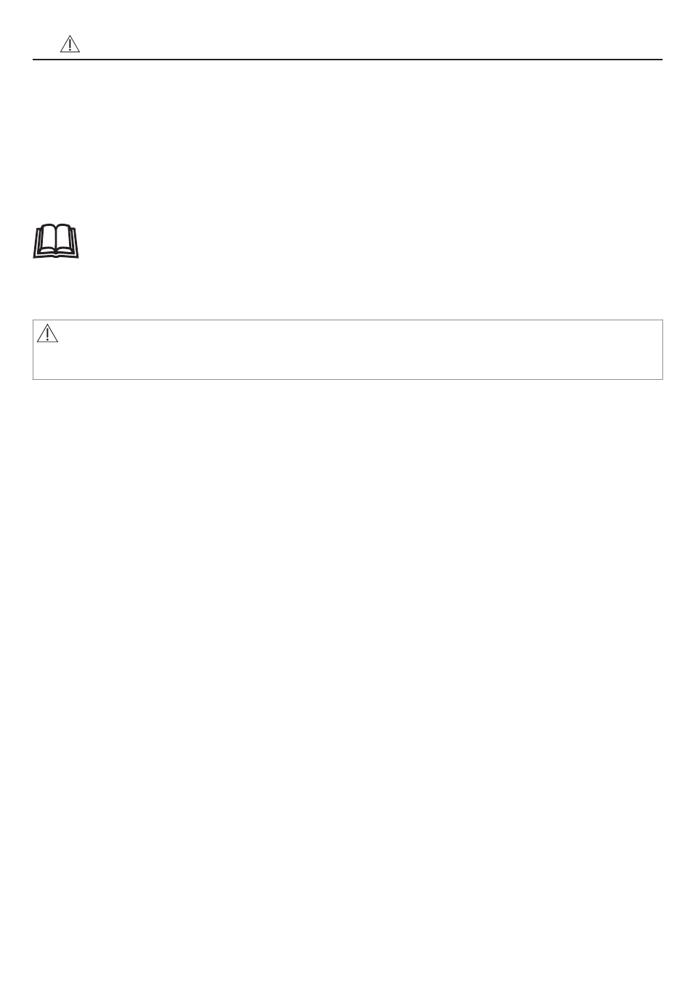Click the horizontal header rule line
The height and width of the screenshot is (998, 690).
click(x=348, y=60)
